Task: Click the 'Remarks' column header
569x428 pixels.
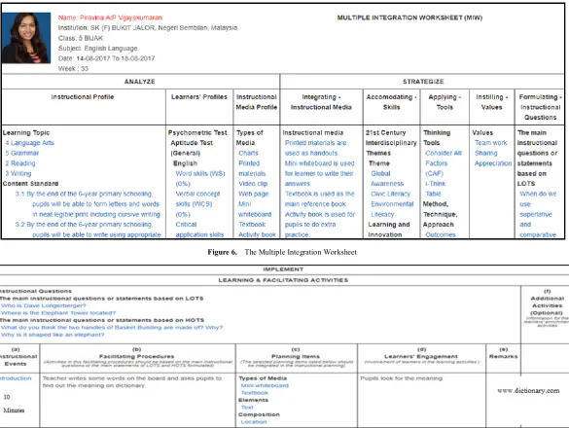Action: coord(503,356)
